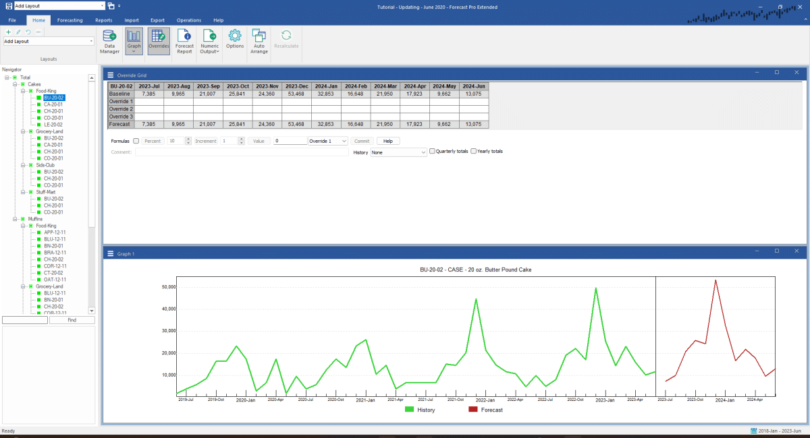Enable Quarterly totals checkbox
The image size is (810, 438).
tap(432, 151)
